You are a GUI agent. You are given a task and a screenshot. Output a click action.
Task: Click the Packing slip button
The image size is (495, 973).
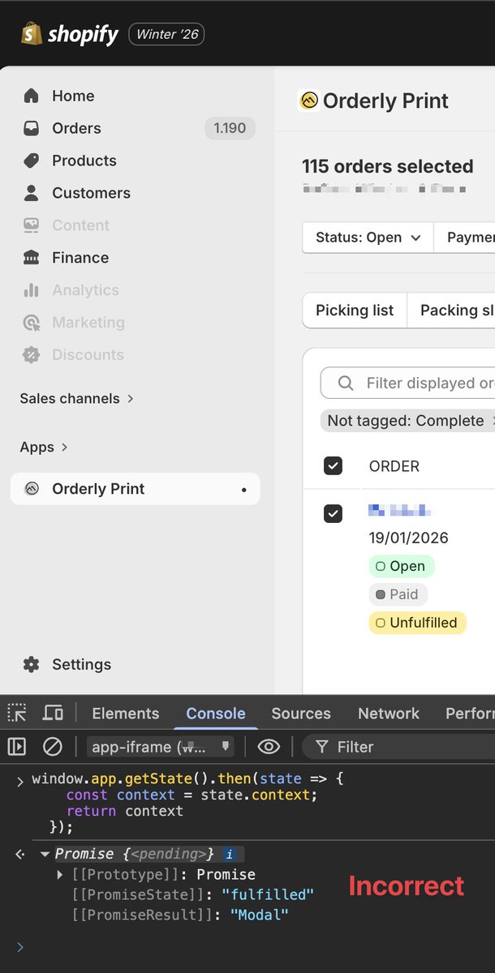pyautogui.click(x=451, y=311)
